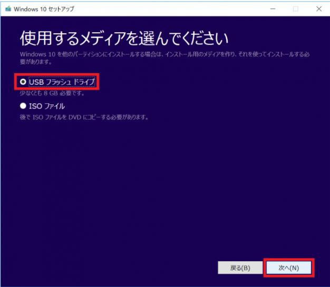
Task: Minimize the Windows 10 セットアップ window
Action: pos(273,9)
